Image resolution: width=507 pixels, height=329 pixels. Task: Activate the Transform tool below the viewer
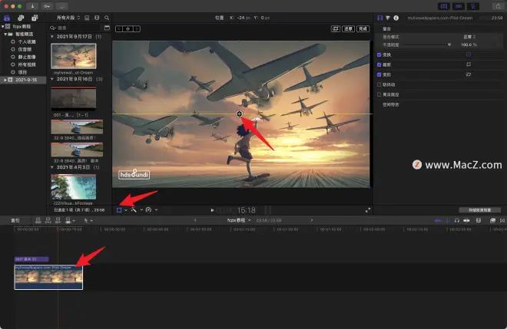click(119, 210)
